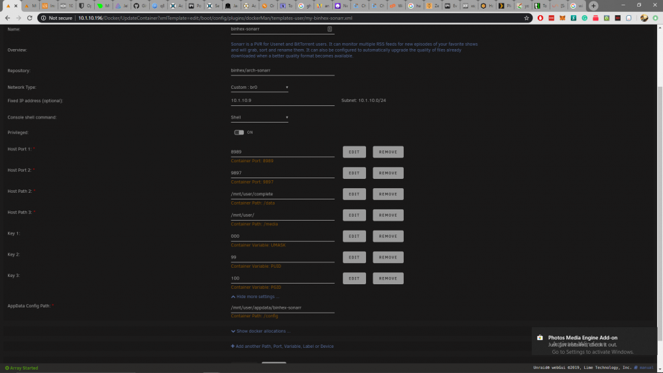The height and width of the screenshot is (373, 663).
Task: Click the Array Started status indicator
Action: pyautogui.click(x=22, y=368)
